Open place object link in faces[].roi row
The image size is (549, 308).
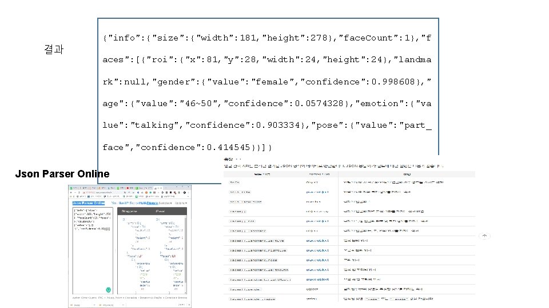point(317,221)
